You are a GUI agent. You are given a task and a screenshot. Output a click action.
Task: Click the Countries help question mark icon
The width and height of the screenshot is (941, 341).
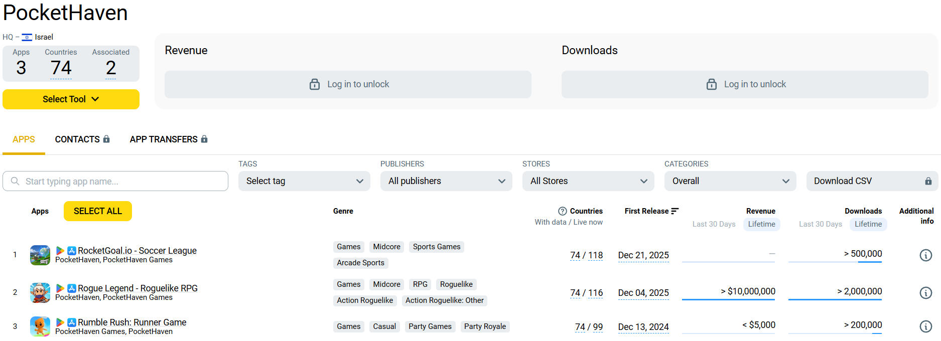[563, 211]
